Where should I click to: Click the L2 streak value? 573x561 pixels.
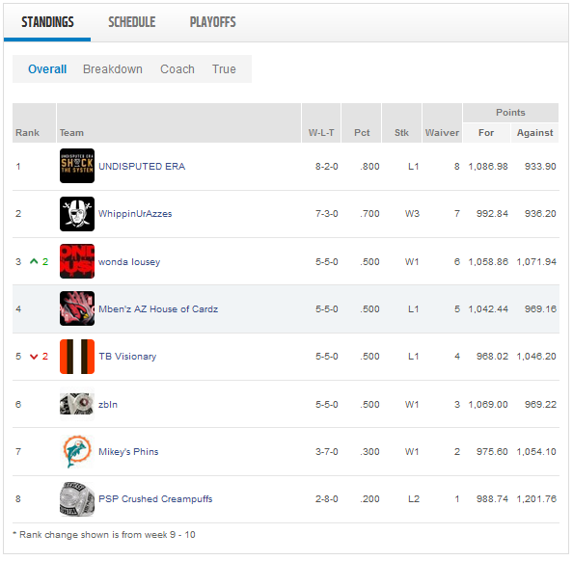(414, 499)
